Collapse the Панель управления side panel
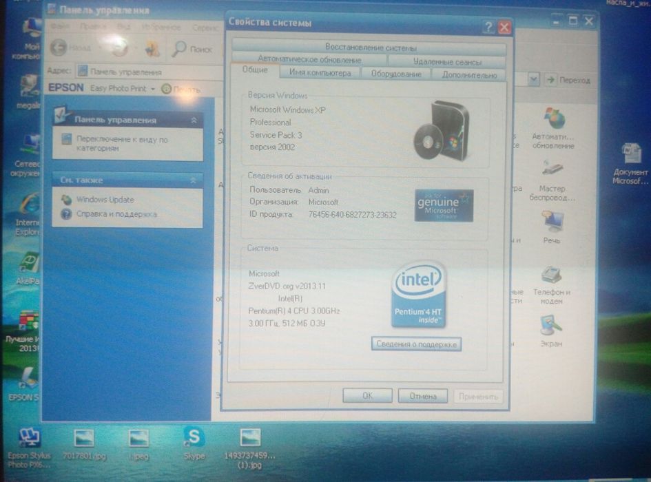The height and width of the screenshot is (482, 651). (x=194, y=120)
